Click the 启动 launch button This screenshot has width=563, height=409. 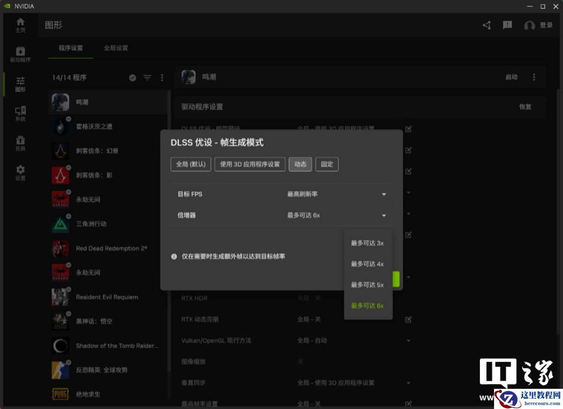(x=511, y=77)
